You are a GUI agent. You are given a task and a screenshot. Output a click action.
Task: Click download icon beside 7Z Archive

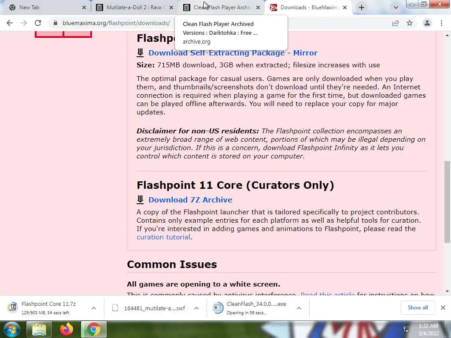tap(140, 199)
